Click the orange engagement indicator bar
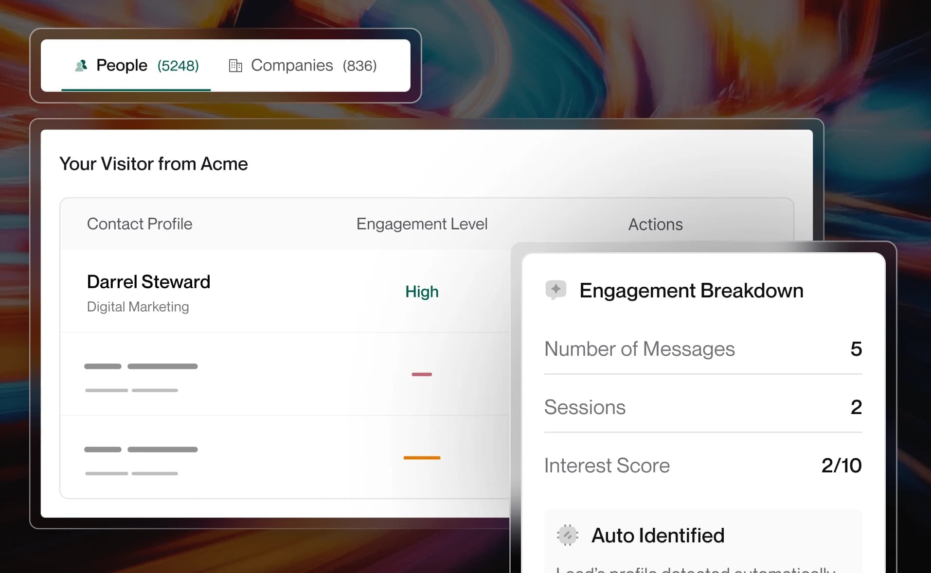Viewport: 931px width, 573px height. 422,458
